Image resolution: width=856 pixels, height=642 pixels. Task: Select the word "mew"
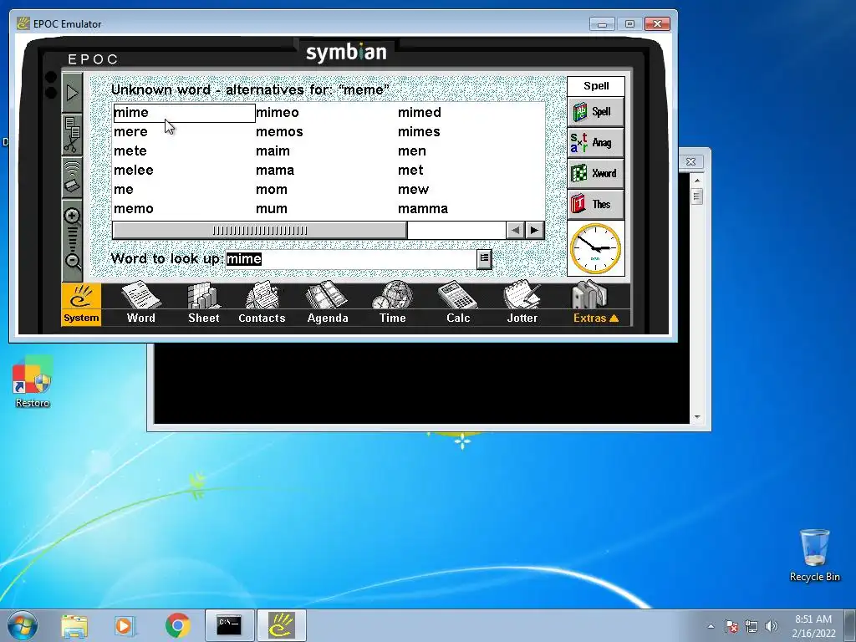point(413,190)
